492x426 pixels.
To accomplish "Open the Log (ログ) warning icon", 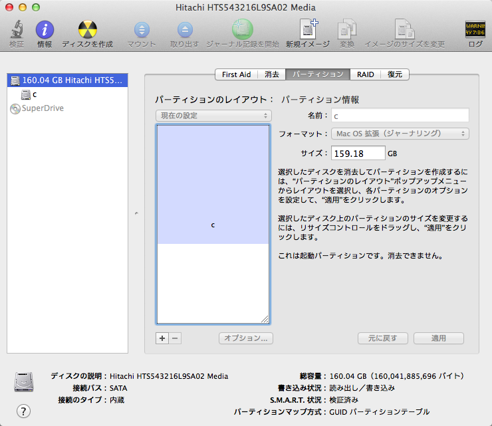I will point(475,29).
